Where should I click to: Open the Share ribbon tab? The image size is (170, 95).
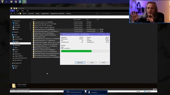pyautogui.click(x=23, y=11)
